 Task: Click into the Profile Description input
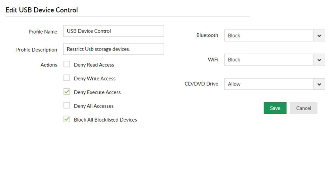point(113,49)
